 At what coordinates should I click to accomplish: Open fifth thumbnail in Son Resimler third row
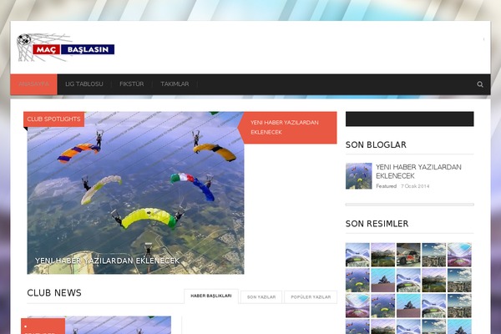[x=459, y=306]
